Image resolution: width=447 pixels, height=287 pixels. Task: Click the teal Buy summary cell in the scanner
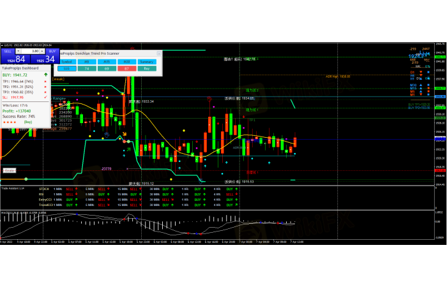pos(147,67)
